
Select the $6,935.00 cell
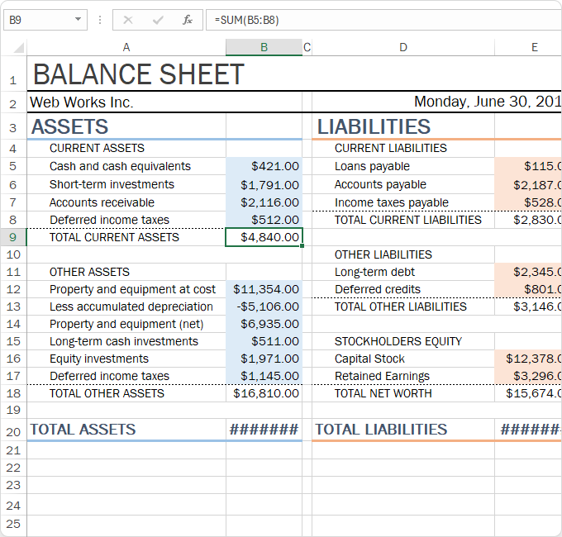coord(264,324)
